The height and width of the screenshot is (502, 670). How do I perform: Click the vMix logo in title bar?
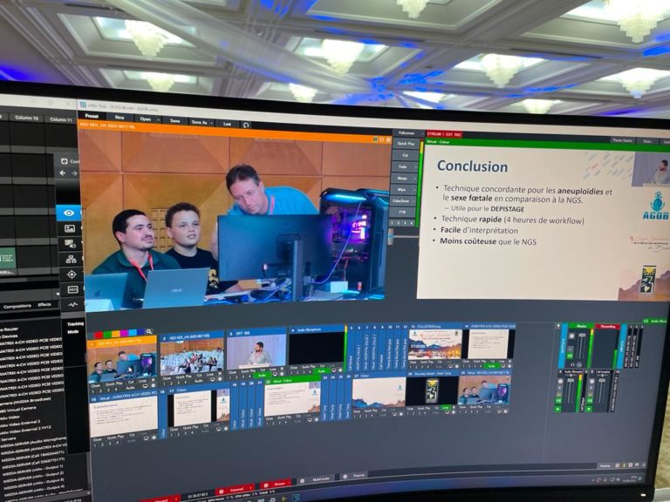[84, 105]
